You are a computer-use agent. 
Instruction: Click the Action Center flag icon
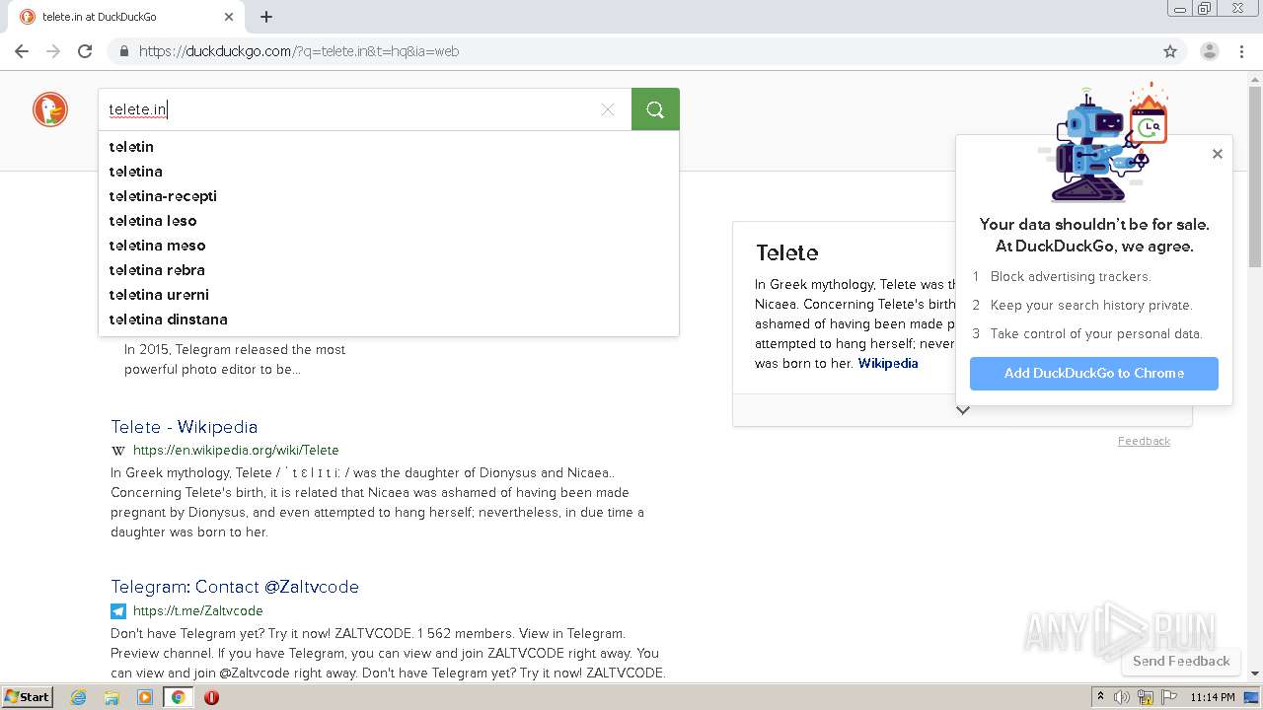tap(1169, 697)
